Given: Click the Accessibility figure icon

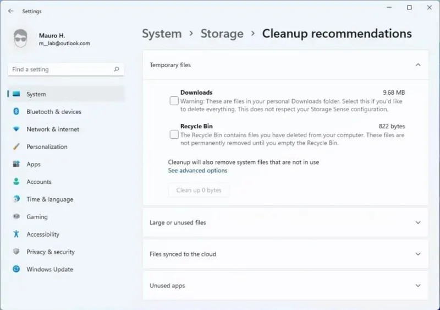Looking at the screenshot, I should click(16, 234).
